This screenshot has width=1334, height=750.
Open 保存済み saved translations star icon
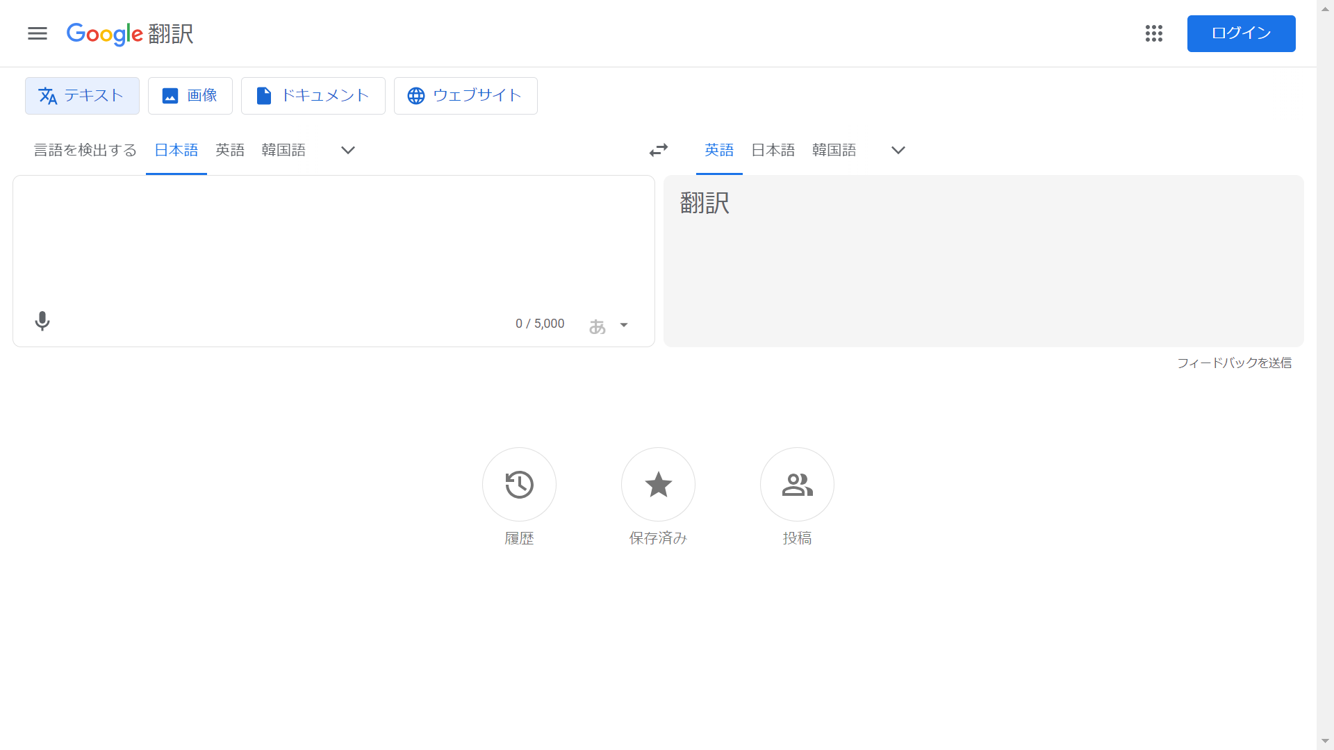658,484
